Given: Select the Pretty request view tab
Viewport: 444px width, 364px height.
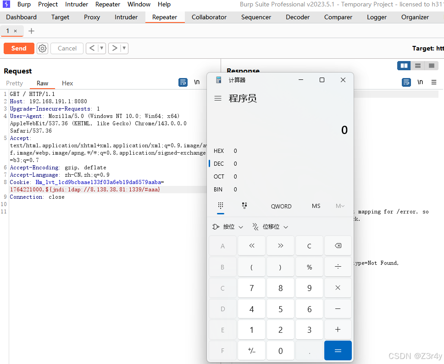Looking at the screenshot, I should (x=14, y=83).
